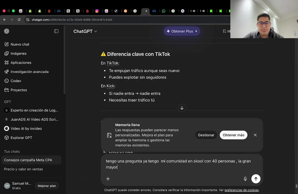Click Codex icon in sidebar
298x194 pixels.
tap(6, 81)
